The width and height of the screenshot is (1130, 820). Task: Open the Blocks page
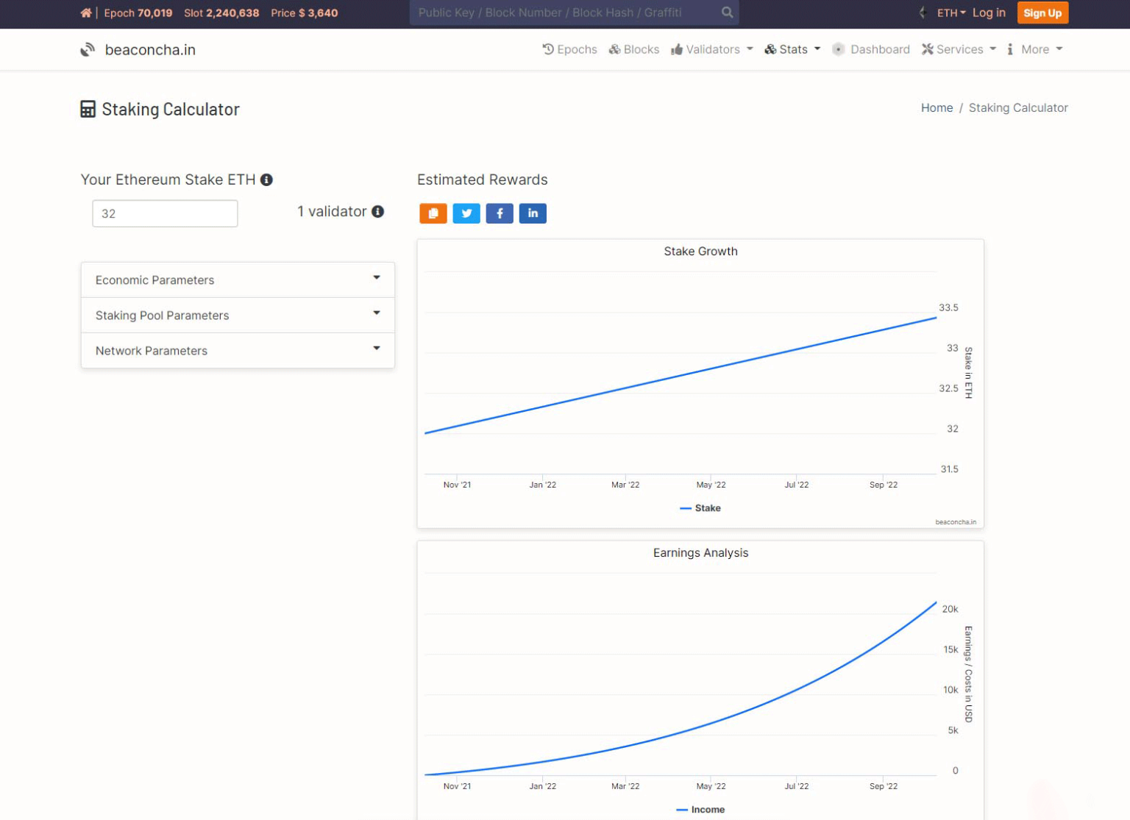point(633,49)
